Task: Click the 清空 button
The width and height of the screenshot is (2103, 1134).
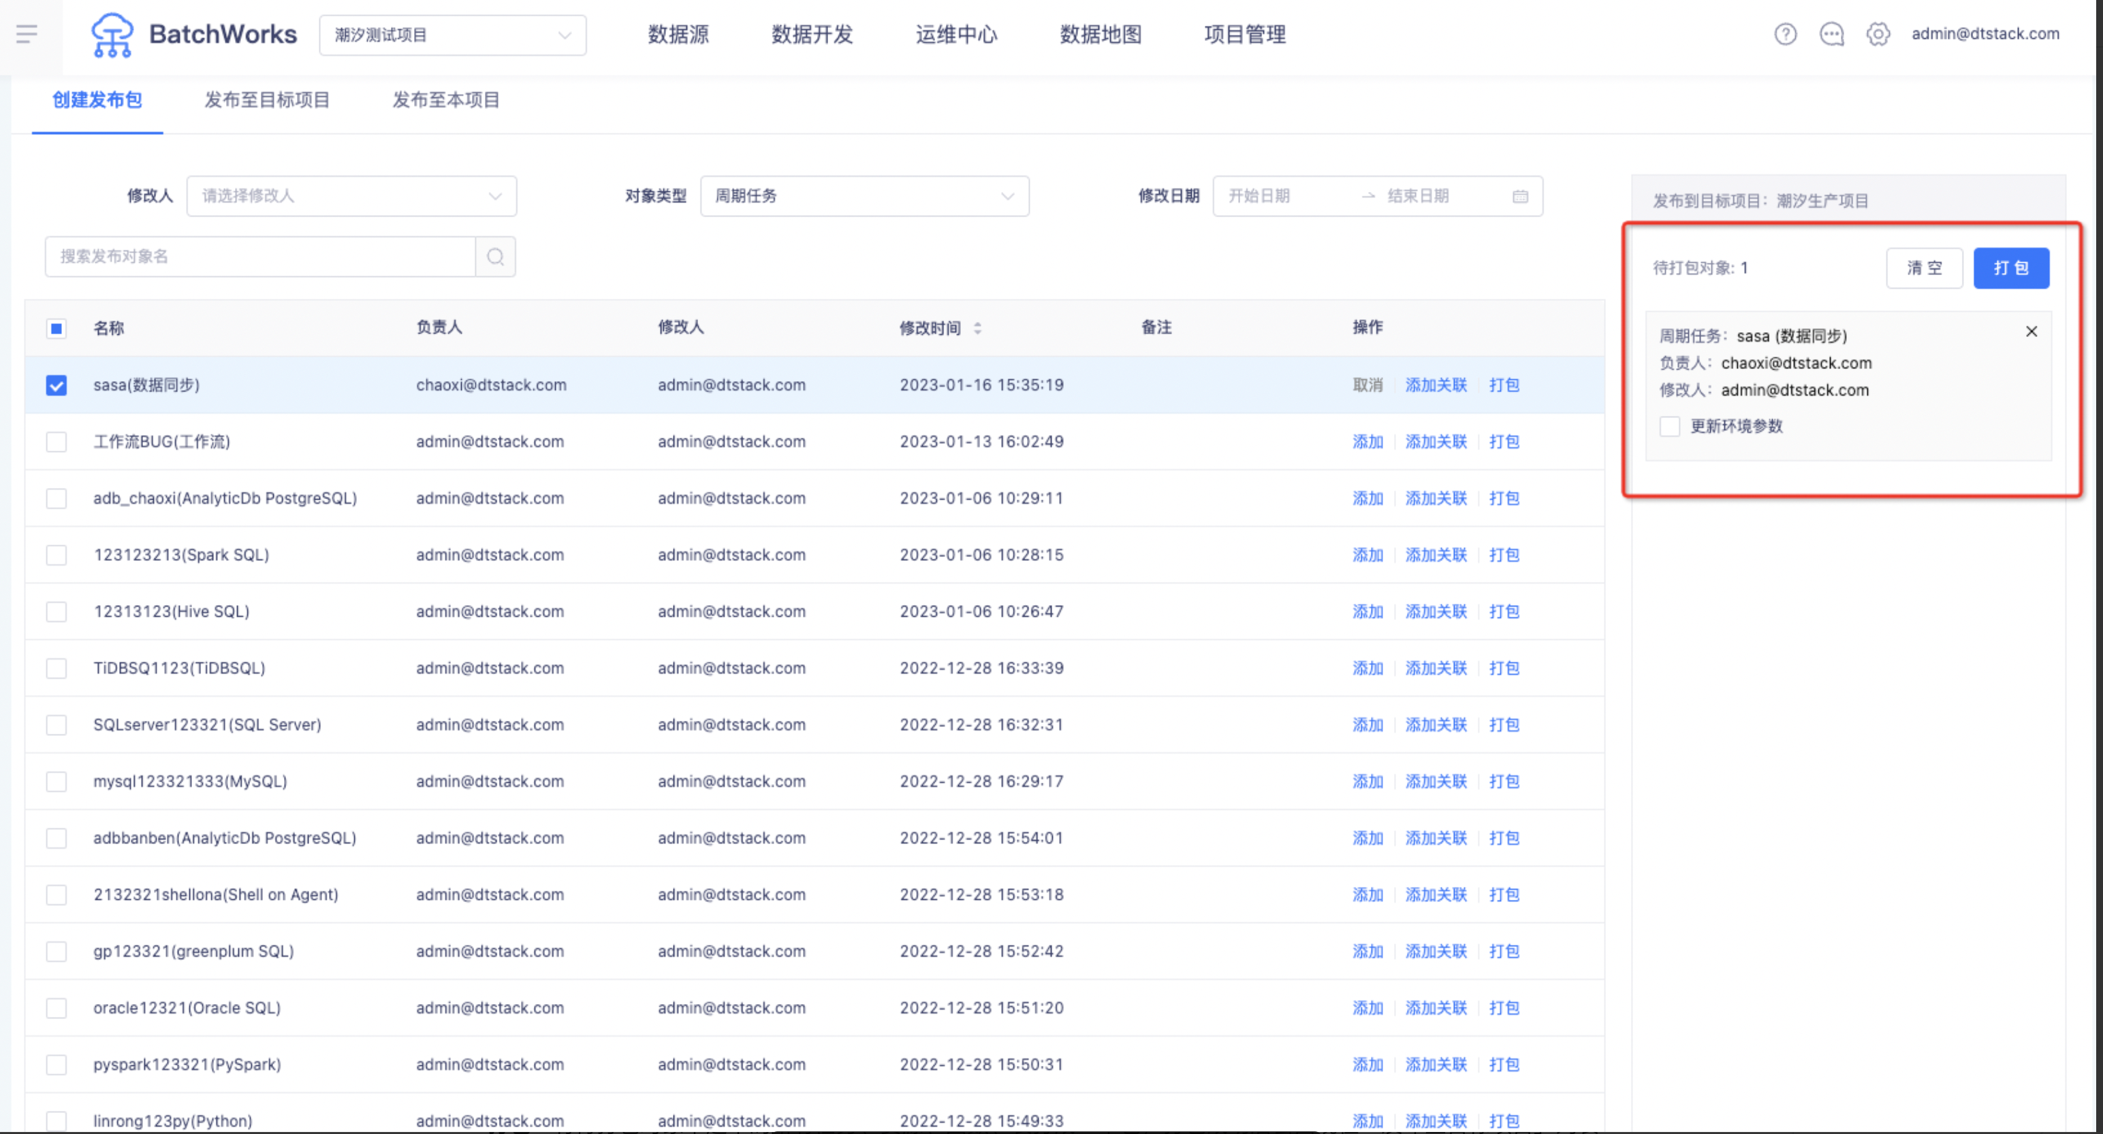Action: (1924, 268)
